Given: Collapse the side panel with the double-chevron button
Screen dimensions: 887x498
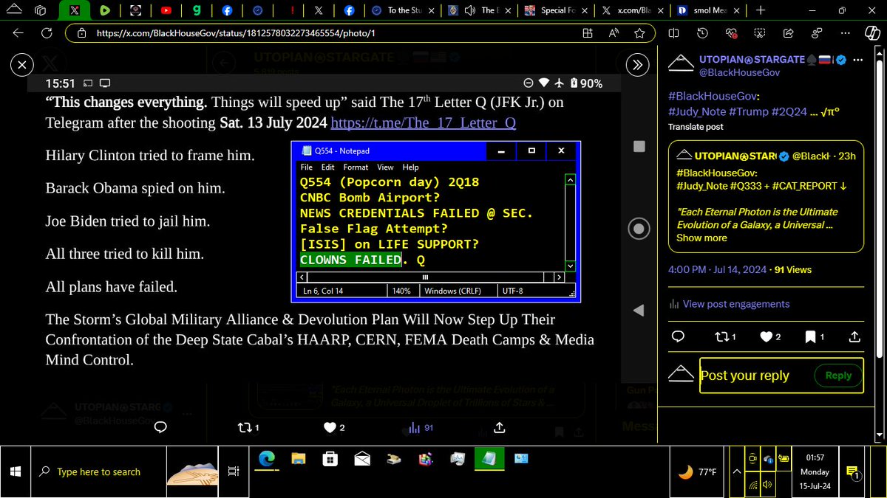Looking at the screenshot, I should [x=636, y=65].
